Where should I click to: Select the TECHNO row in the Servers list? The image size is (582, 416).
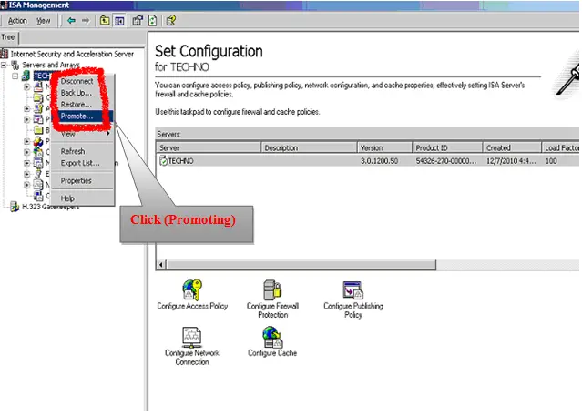tap(367, 161)
